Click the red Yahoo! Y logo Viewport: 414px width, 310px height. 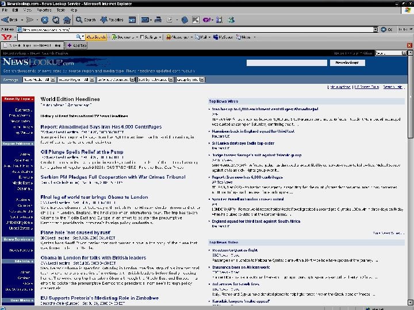[x=6, y=37]
